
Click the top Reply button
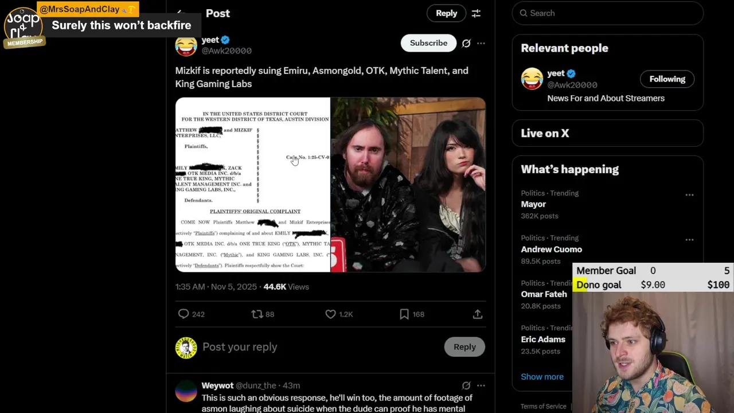coord(446,13)
